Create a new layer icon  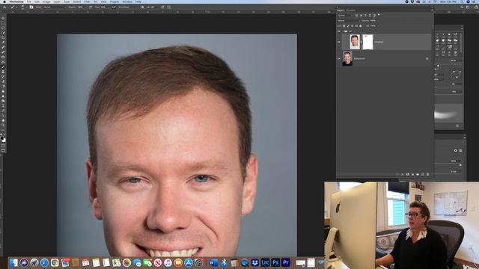click(422, 174)
